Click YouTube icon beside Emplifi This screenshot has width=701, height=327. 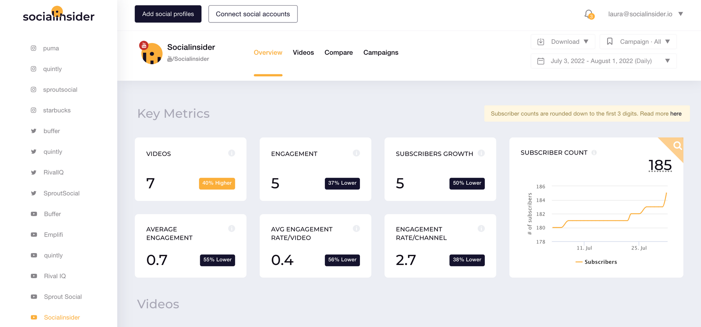(x=34, y=234)
